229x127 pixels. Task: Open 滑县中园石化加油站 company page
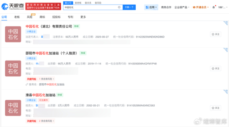tap(41, 95)
